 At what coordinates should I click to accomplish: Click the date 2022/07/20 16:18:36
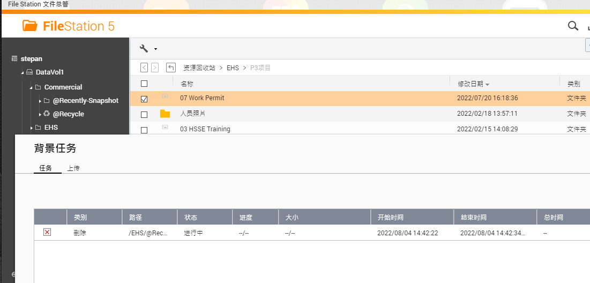click(487, 98)
